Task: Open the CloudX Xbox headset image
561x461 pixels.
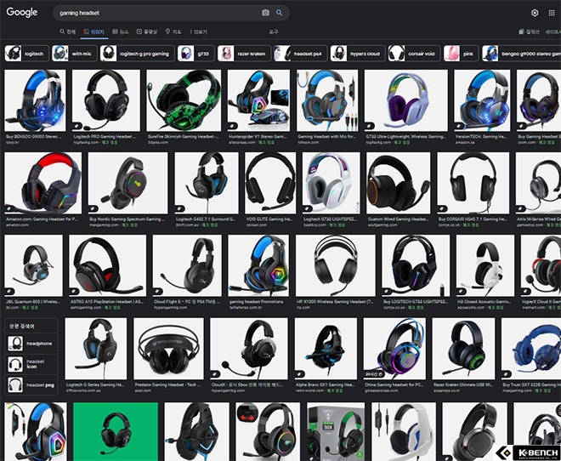Action: point(249,349)
